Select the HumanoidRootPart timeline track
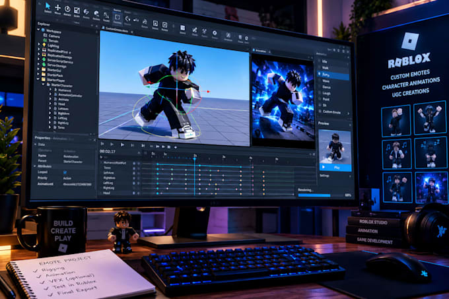Screen dimensions: 449x299 point(115,163)
